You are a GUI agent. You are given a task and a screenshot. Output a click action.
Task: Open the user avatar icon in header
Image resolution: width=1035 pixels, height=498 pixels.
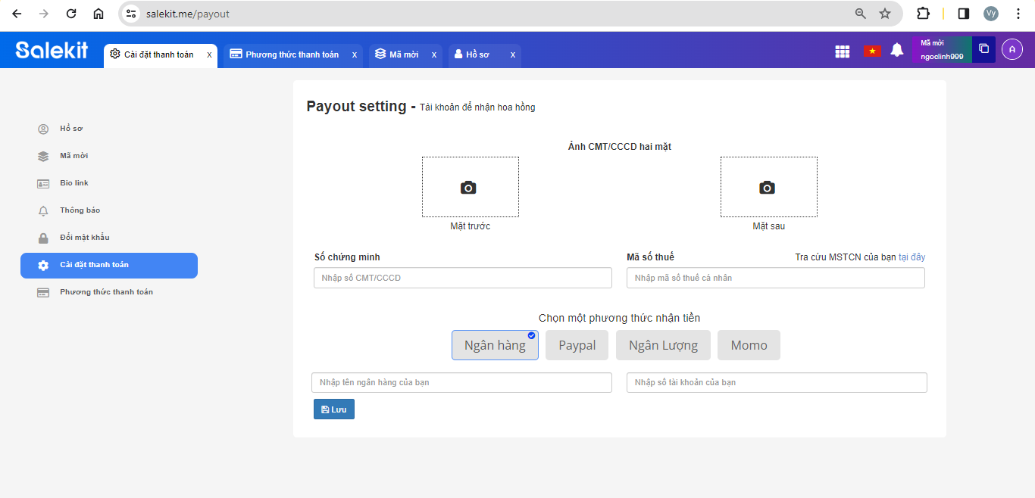point(1012,49)
